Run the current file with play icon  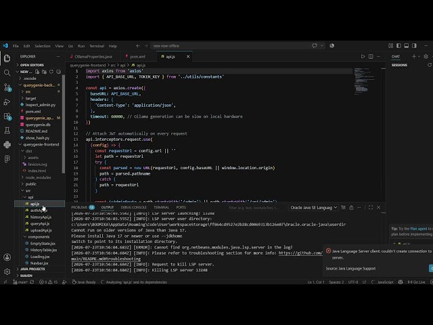(363, 56)
